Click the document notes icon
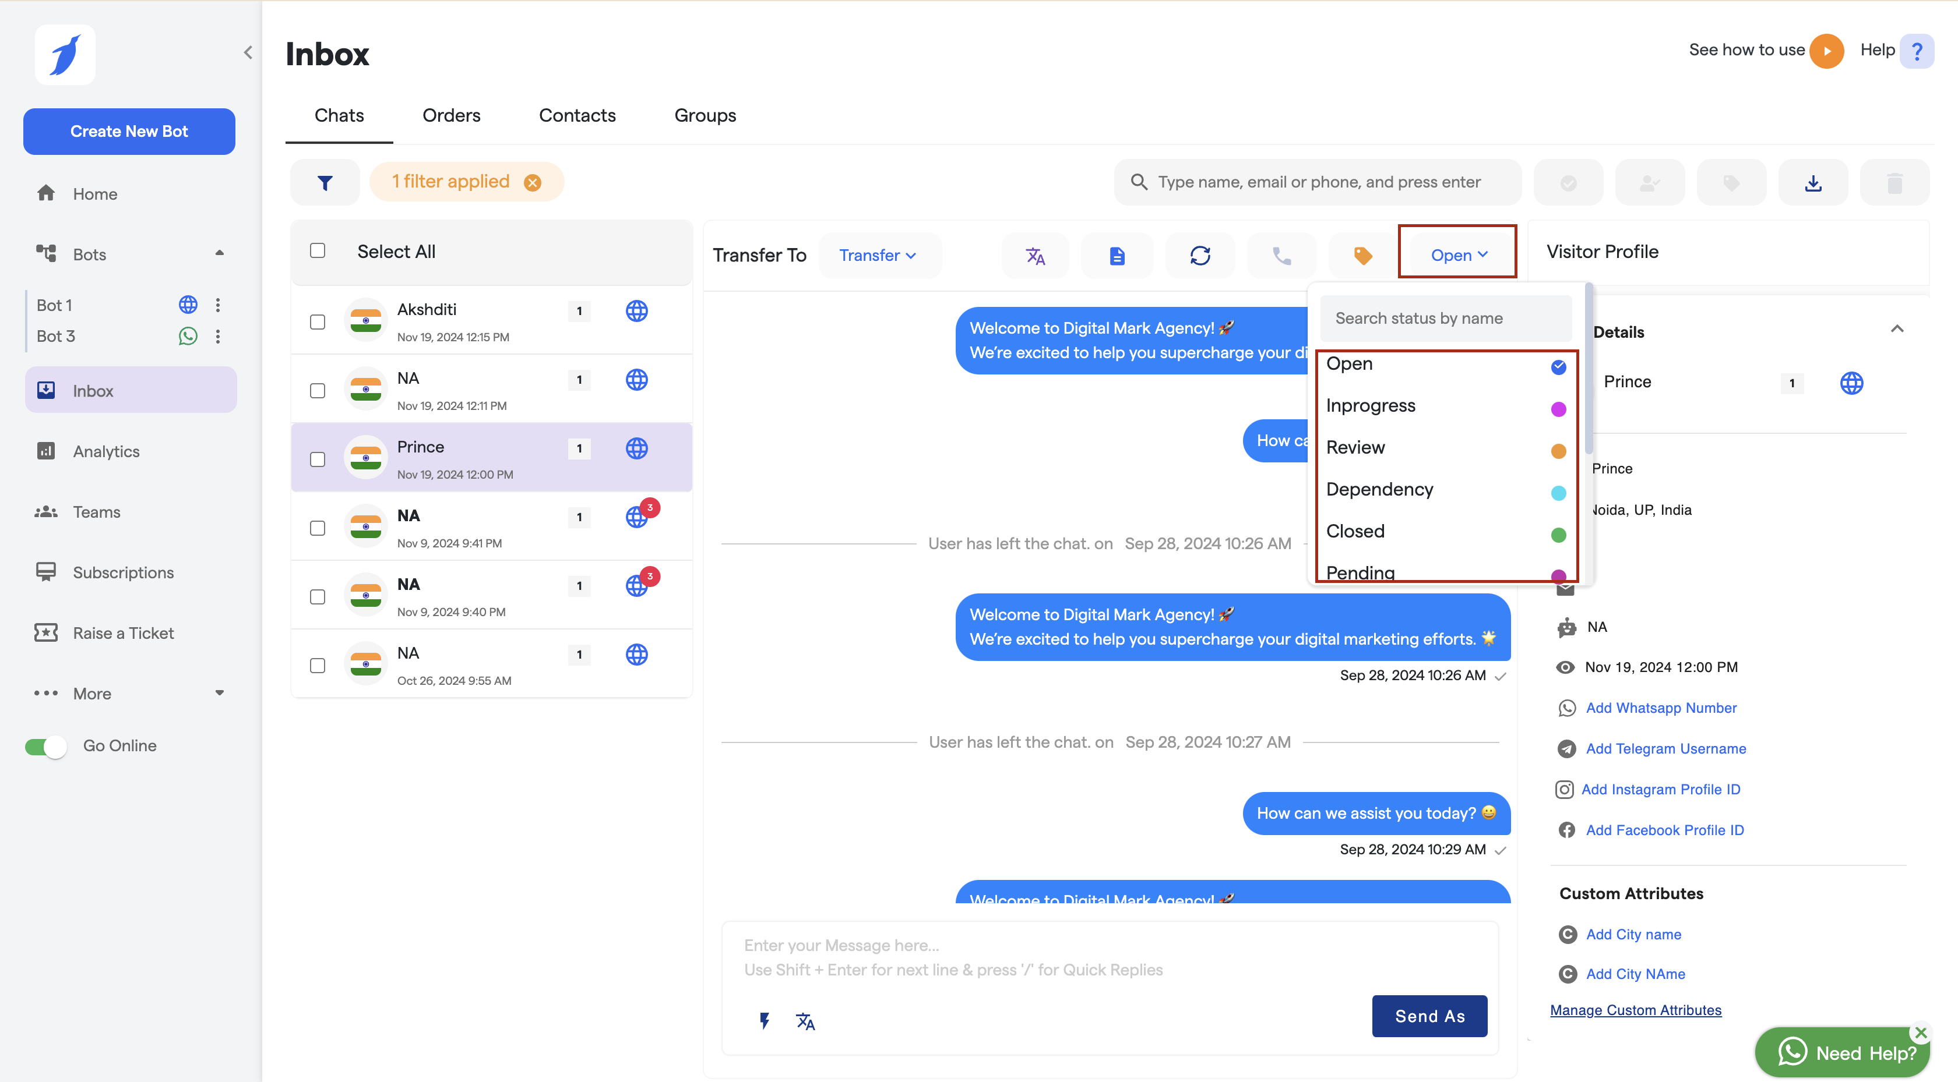The height and width of the screenshot is (1082, 1958). coord(1117,256)
